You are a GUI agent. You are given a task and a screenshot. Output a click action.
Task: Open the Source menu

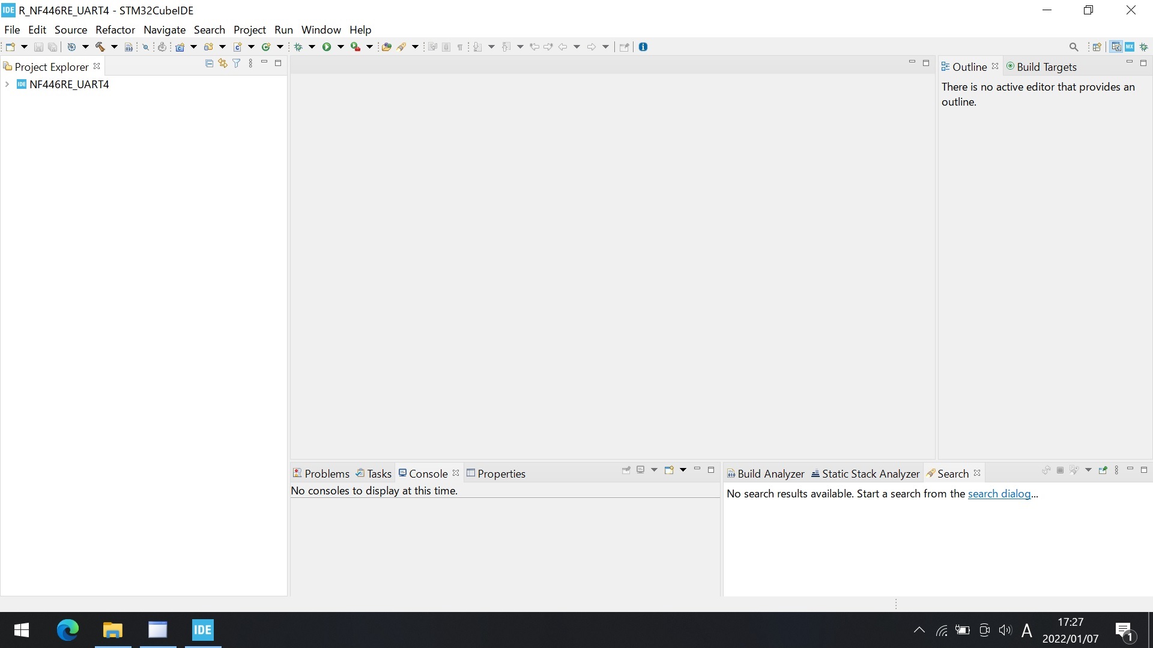(71, 29)
